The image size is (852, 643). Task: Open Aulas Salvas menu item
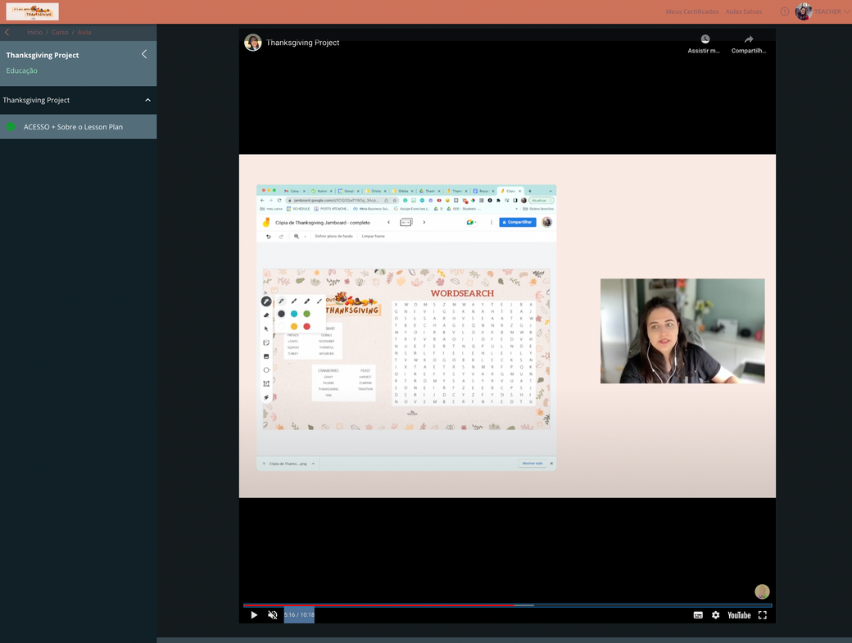(743, 11)
